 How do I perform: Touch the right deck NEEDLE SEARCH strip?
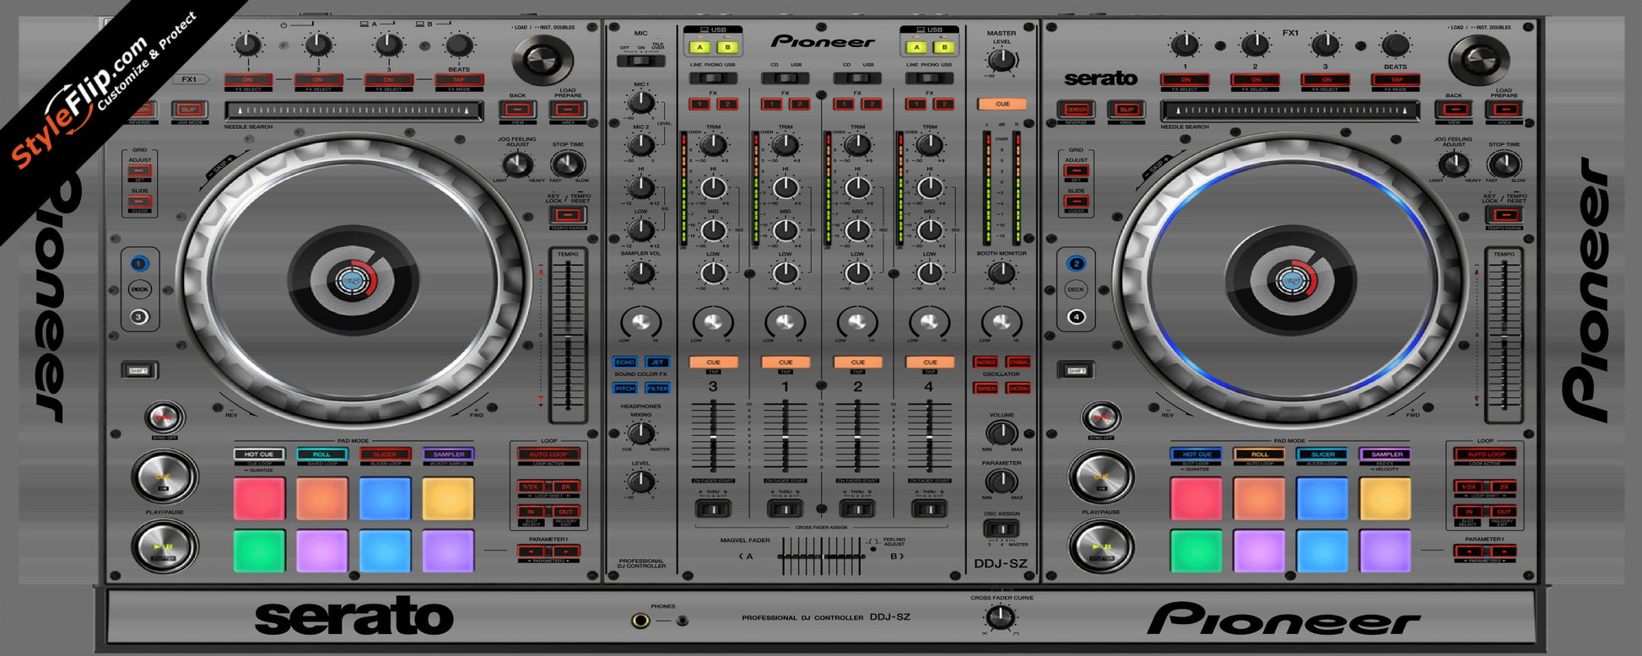tap(1291, 110)
